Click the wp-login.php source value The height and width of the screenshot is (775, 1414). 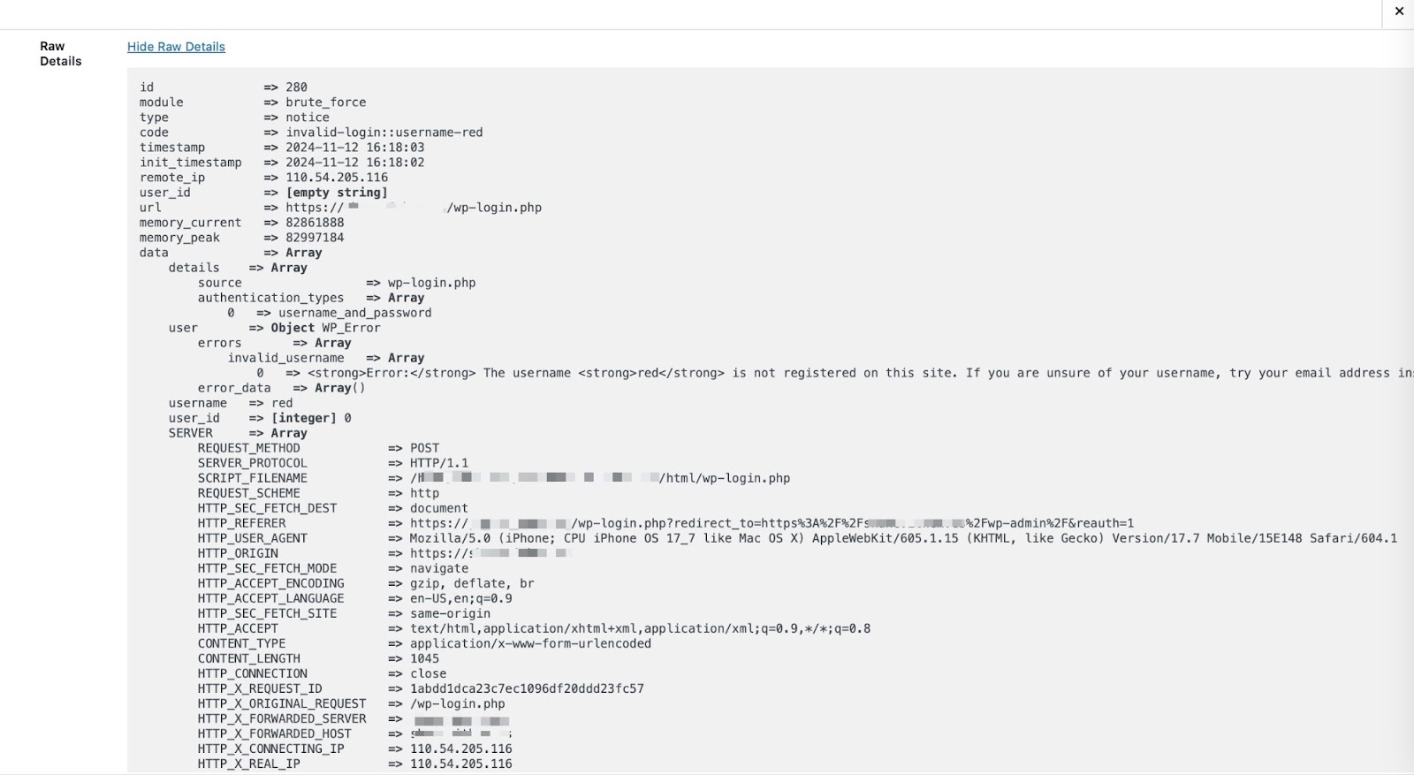(431, 283)
